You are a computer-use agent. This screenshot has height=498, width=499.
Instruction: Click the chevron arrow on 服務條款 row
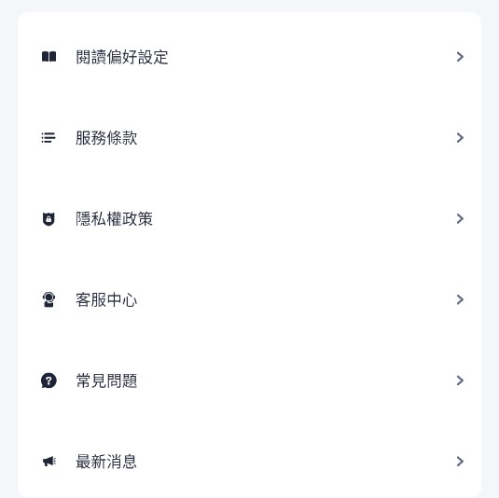coord(460,138)
